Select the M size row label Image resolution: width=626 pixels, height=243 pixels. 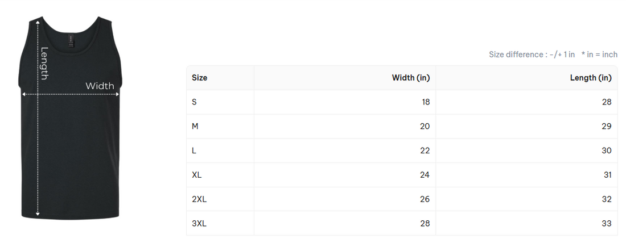[195, 126]
